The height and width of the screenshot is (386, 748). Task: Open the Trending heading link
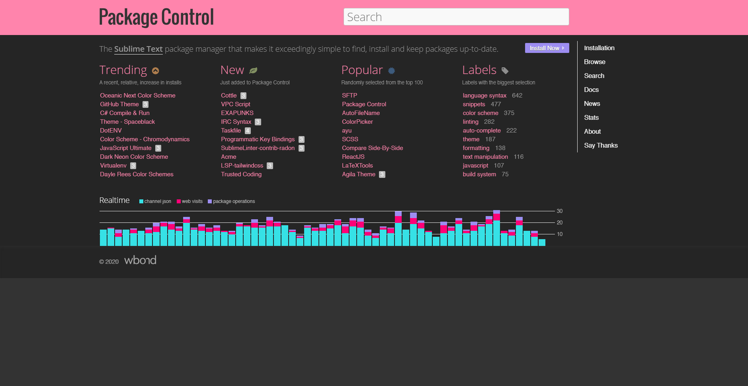pyautogui.click(x=123, y=70)
